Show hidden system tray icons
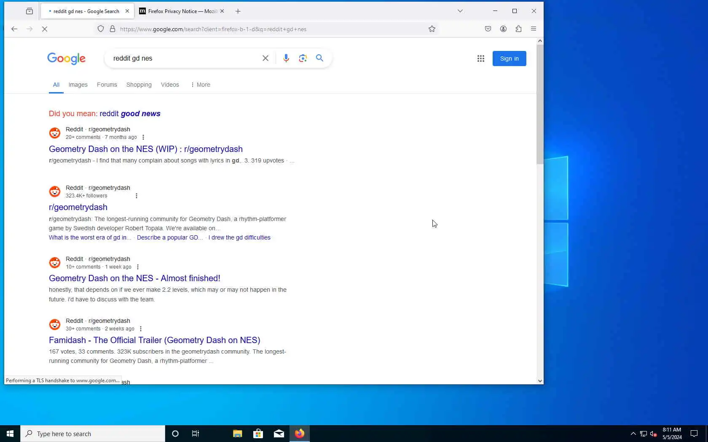Image resolution: width=708 pixels, height=442 pixels. pos(633,434)
